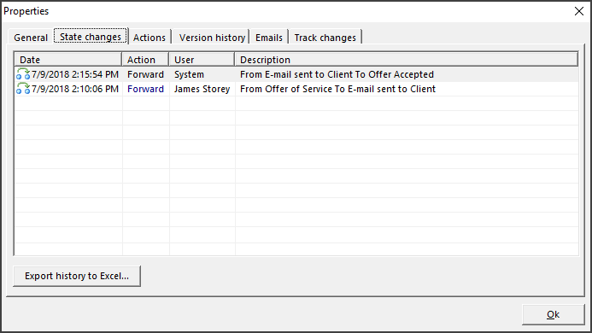
Task: Select the 7/9/2018 2:15:54 PM row
Action: pos(296,74)
